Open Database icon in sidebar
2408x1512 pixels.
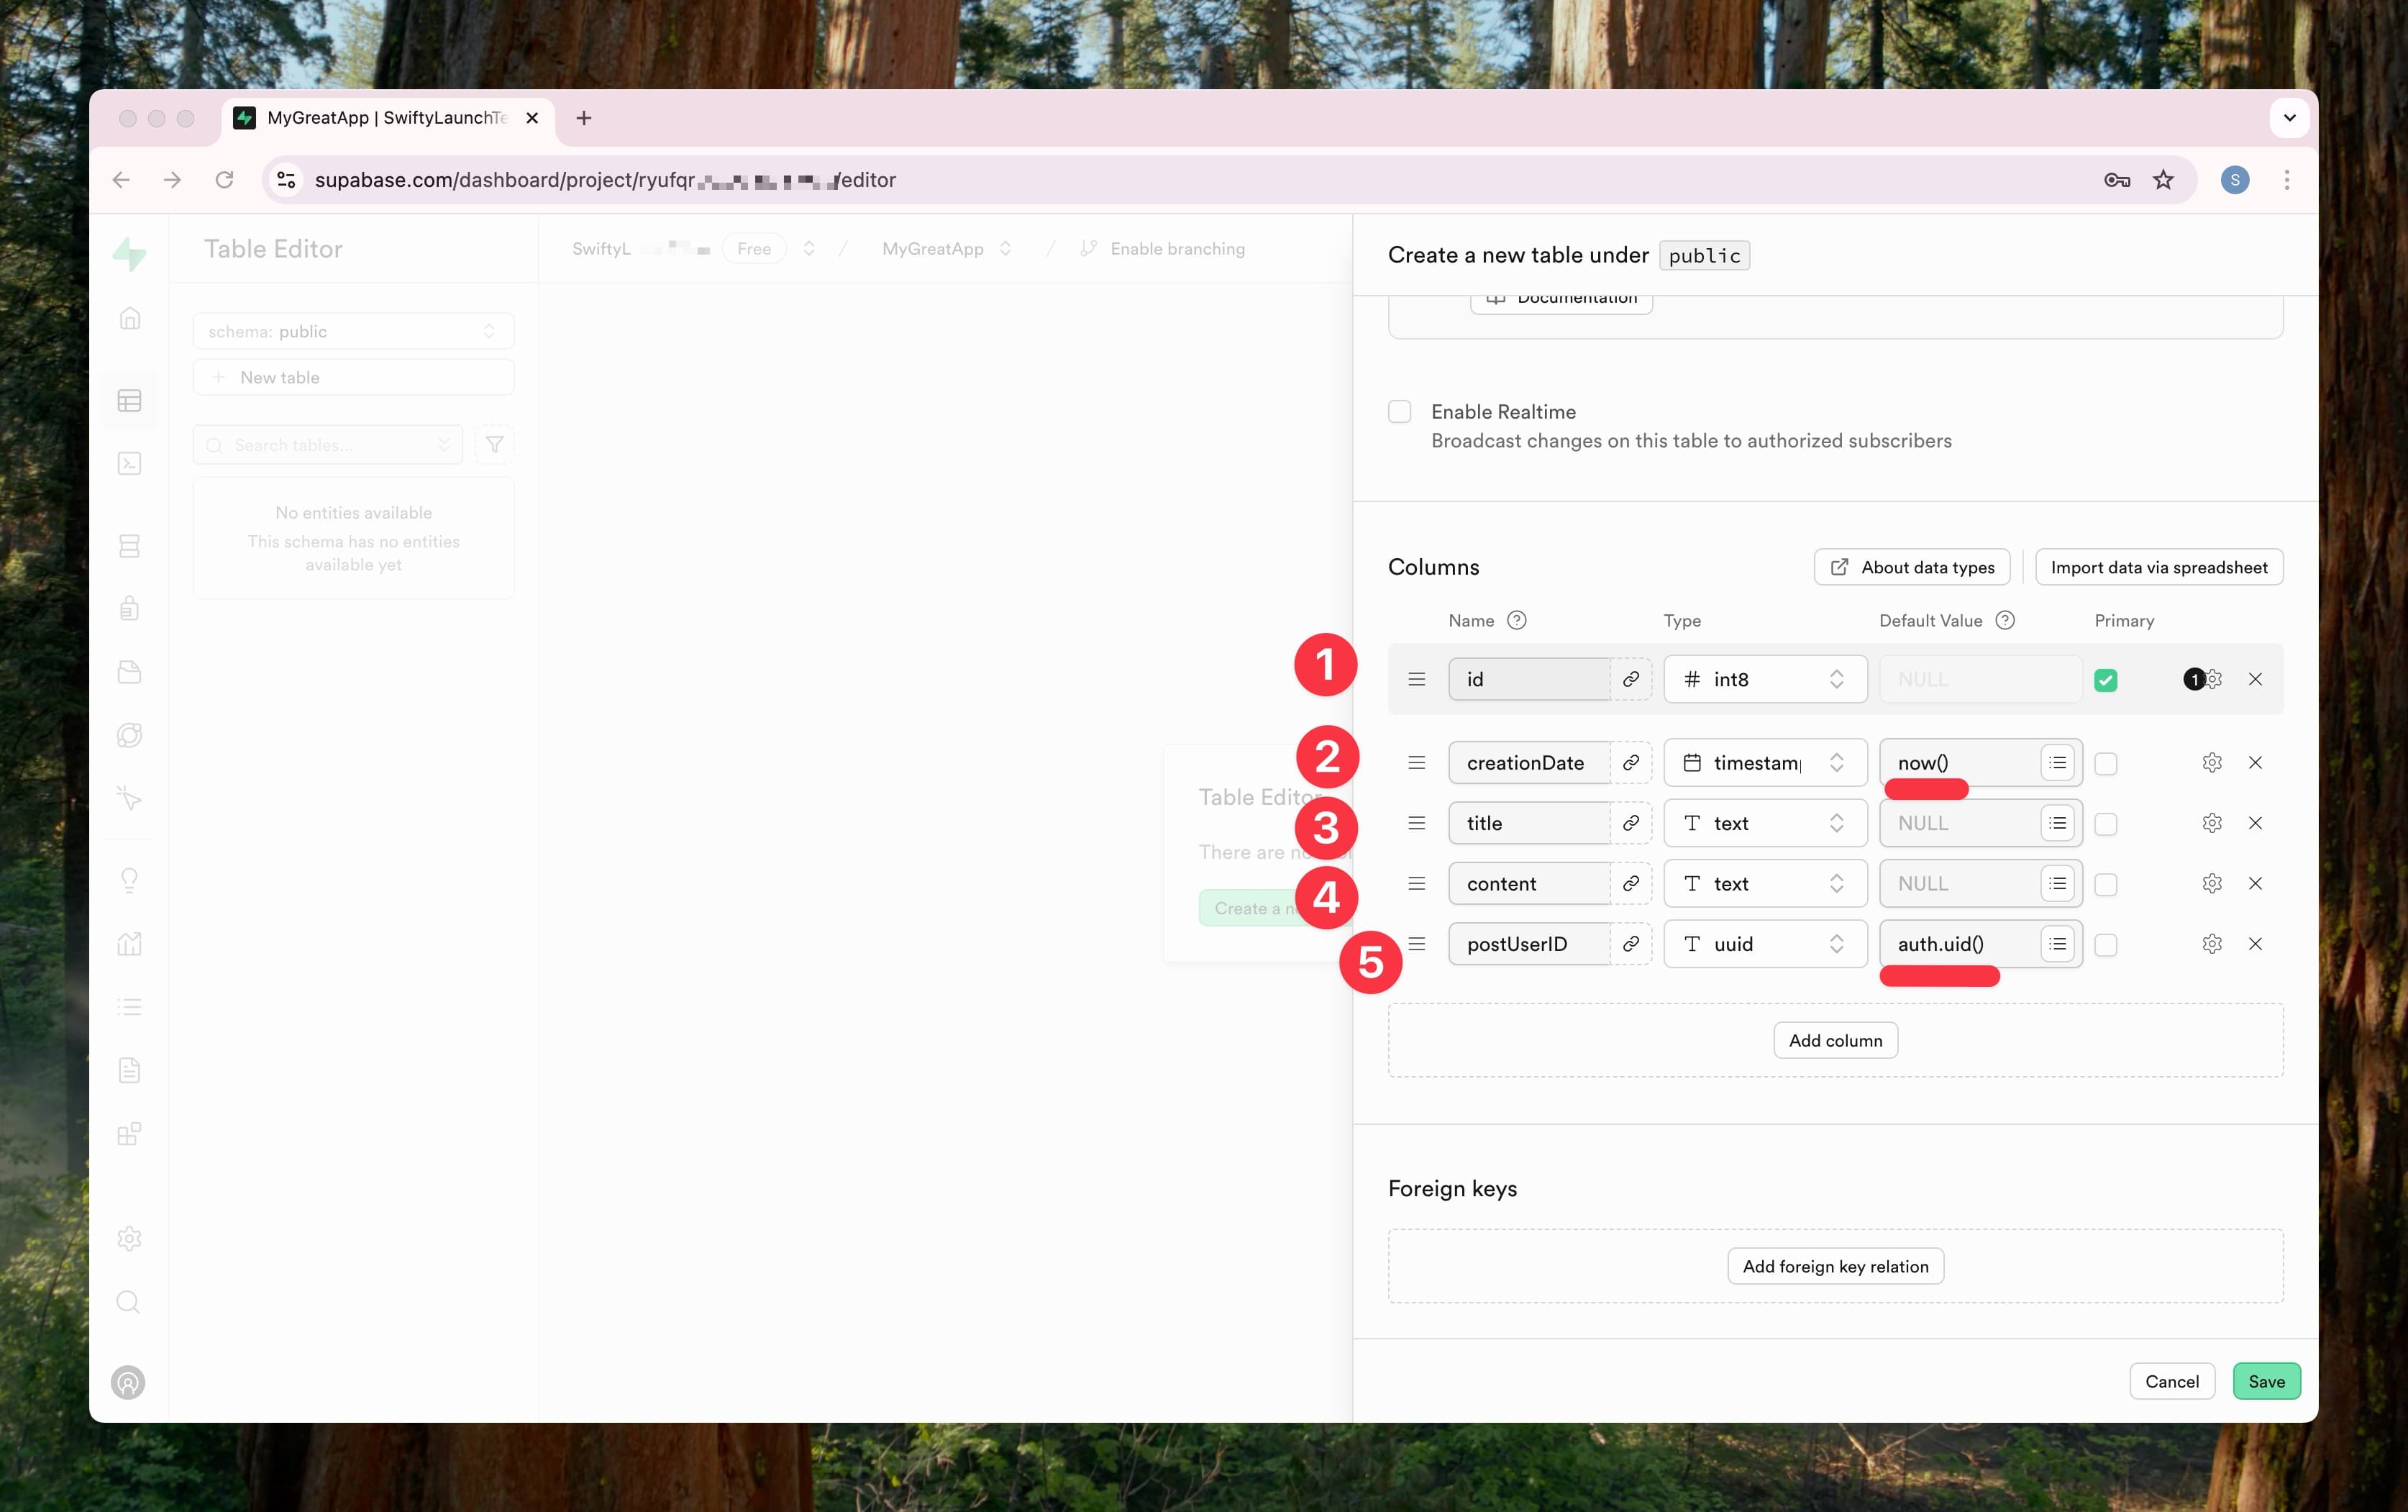pyautogui.click(x=129, y=546)
